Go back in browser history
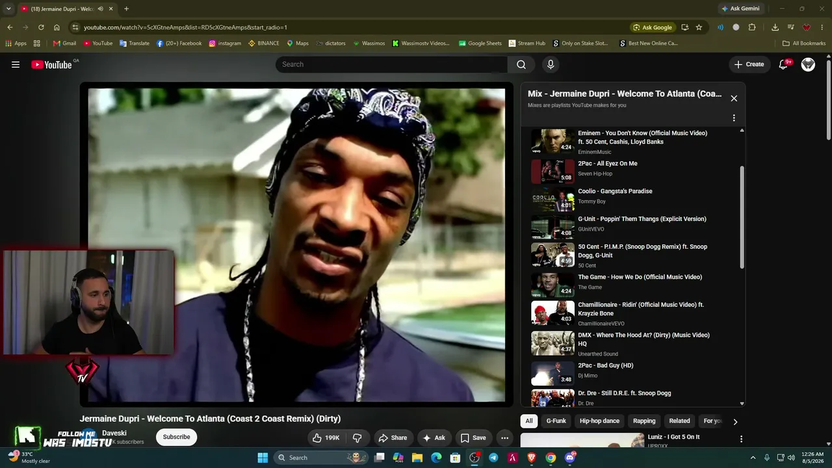832x468 pixels. point(10,27)
